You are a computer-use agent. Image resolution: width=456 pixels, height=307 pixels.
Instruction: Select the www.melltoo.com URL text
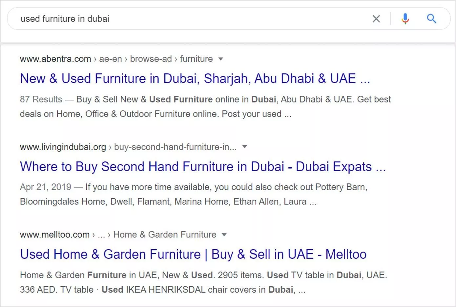[x=55, y=235]
